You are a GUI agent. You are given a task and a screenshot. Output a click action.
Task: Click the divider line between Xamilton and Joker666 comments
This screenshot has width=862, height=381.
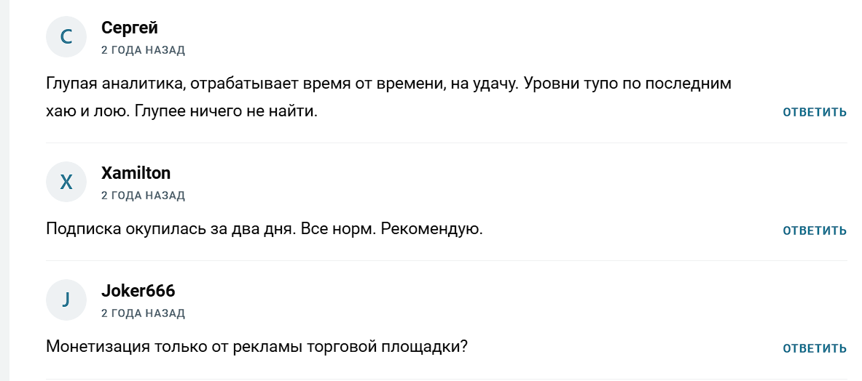(x=447, y=260)
